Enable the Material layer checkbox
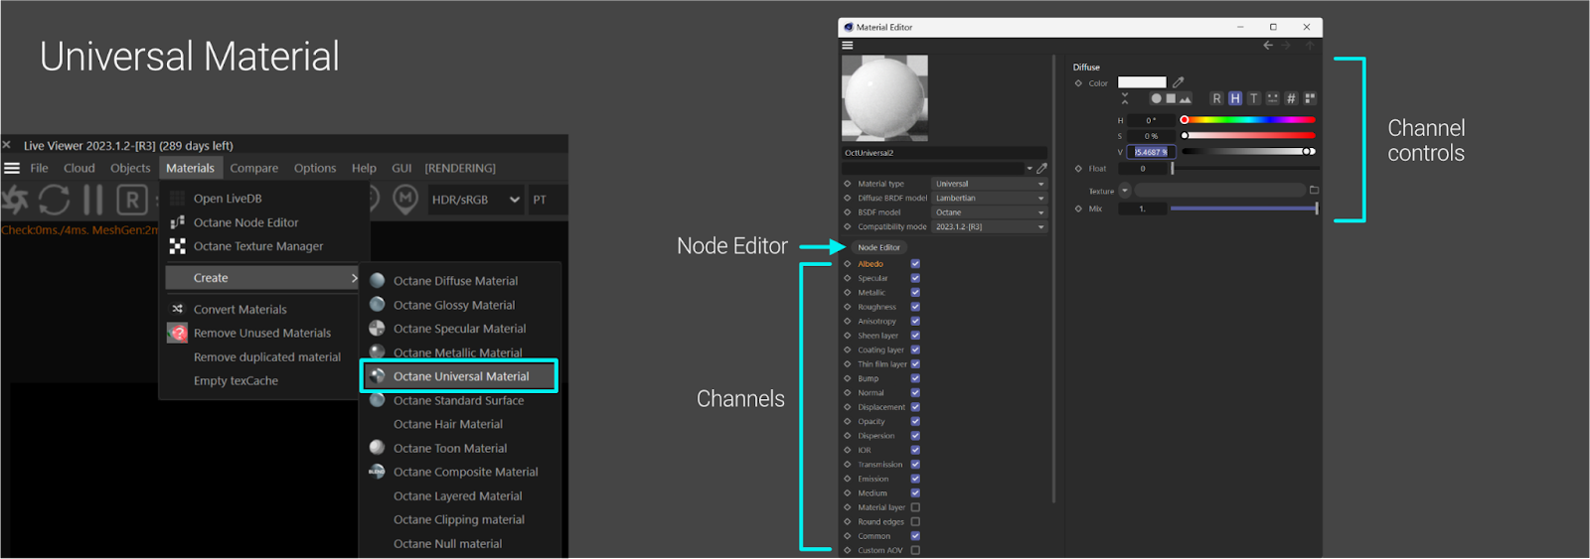Image resolution: width=1590 pixels, height=559 pixels. [915, 507]
